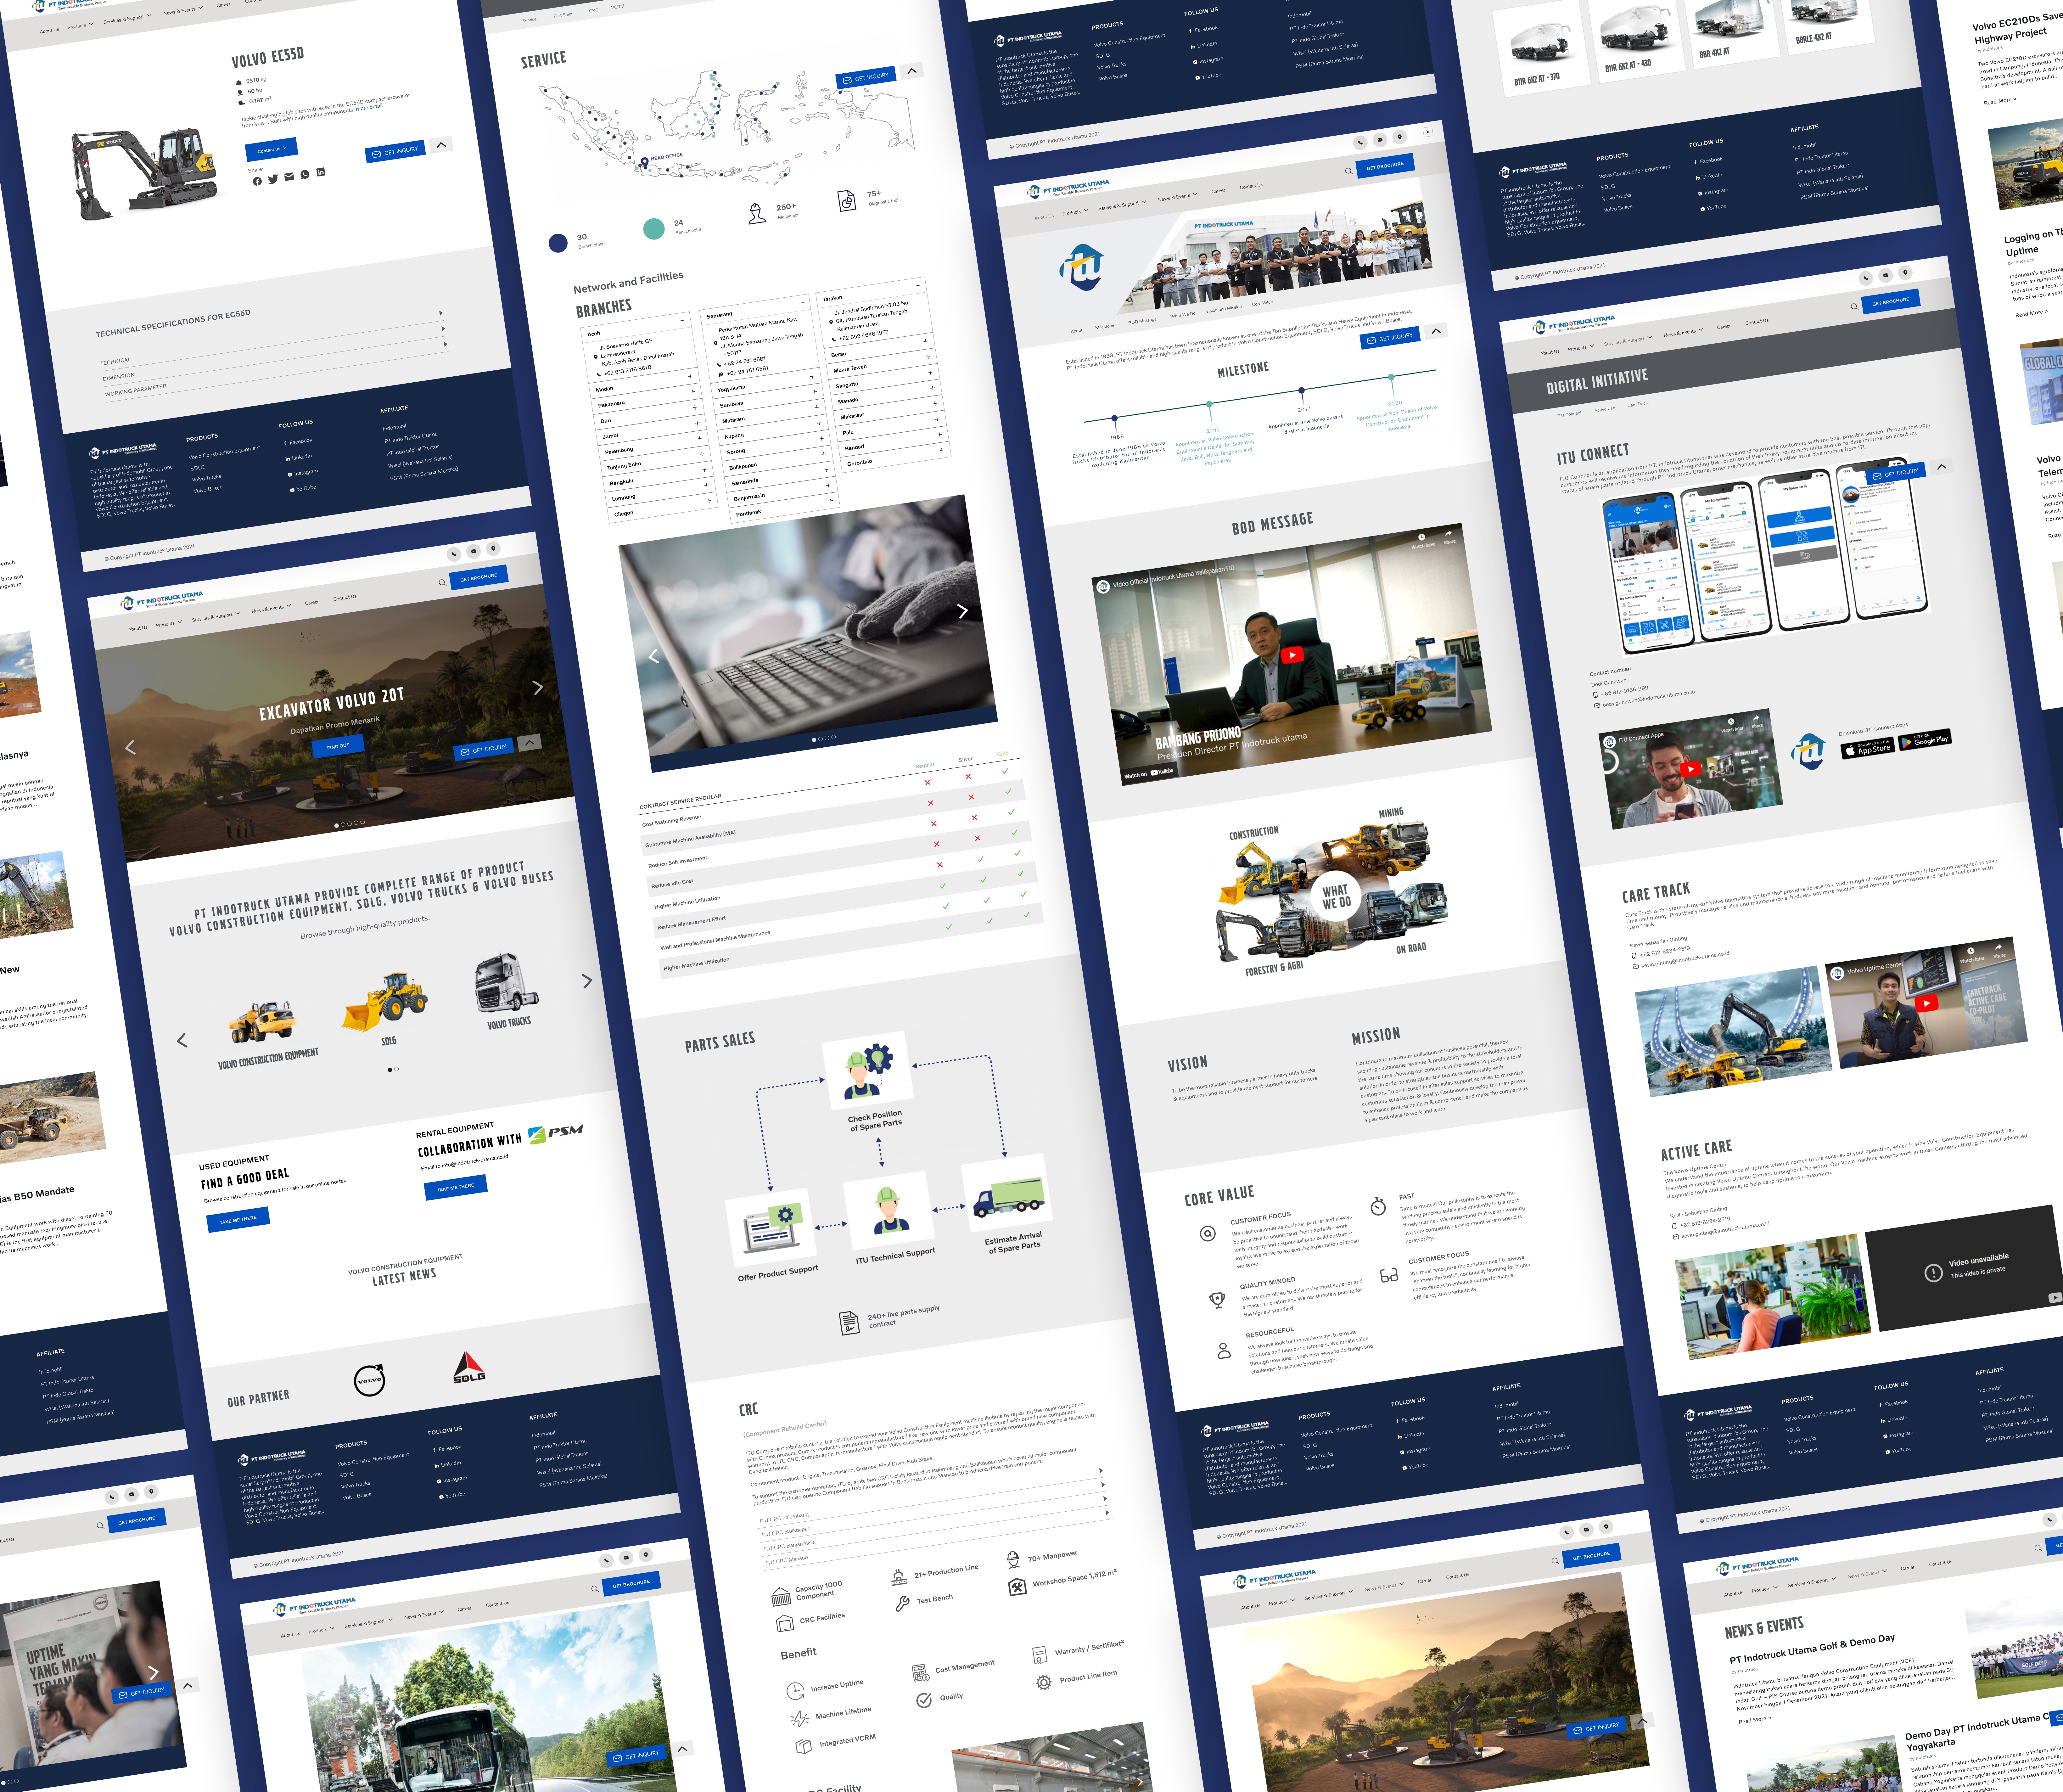
Task: Select 2011 marker on Milestone timeline
Action: point(1209,404)
